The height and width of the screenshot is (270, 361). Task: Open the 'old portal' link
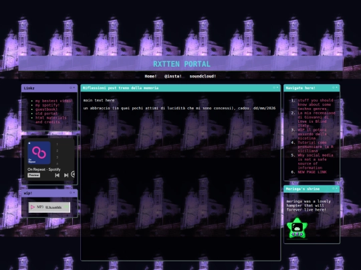(46, 113)
